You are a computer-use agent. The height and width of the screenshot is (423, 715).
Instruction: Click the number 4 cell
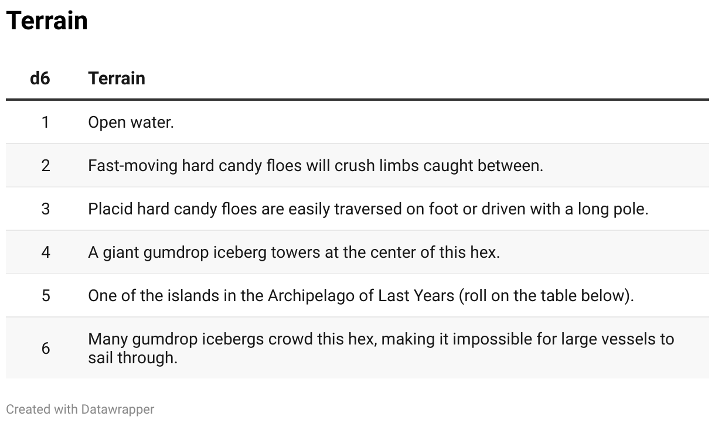(46, 253)
